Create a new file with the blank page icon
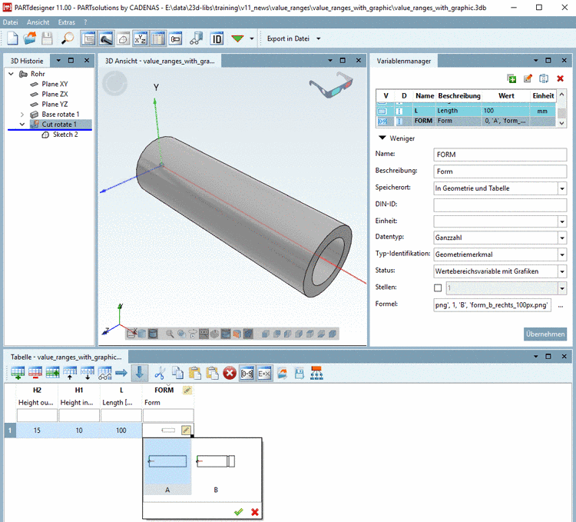 coord(12,38)
